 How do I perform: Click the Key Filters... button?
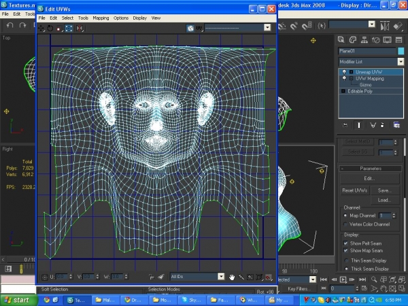coord(298,288)
